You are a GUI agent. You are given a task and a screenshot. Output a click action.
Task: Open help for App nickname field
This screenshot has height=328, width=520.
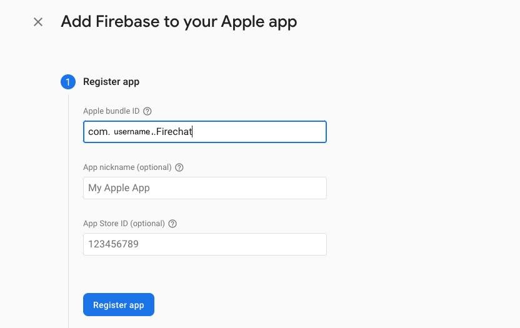tap(179, 167)
